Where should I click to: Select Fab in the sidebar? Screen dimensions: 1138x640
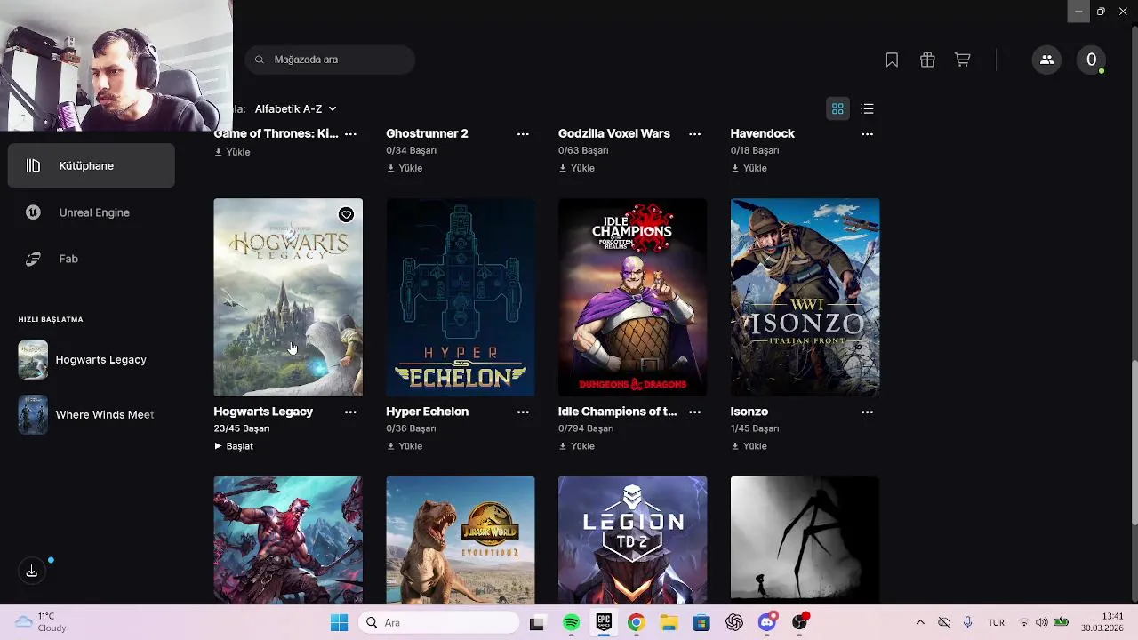click(92, 259)
